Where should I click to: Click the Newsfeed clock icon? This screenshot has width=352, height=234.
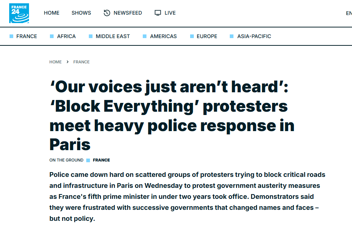(x=107, y=13)
